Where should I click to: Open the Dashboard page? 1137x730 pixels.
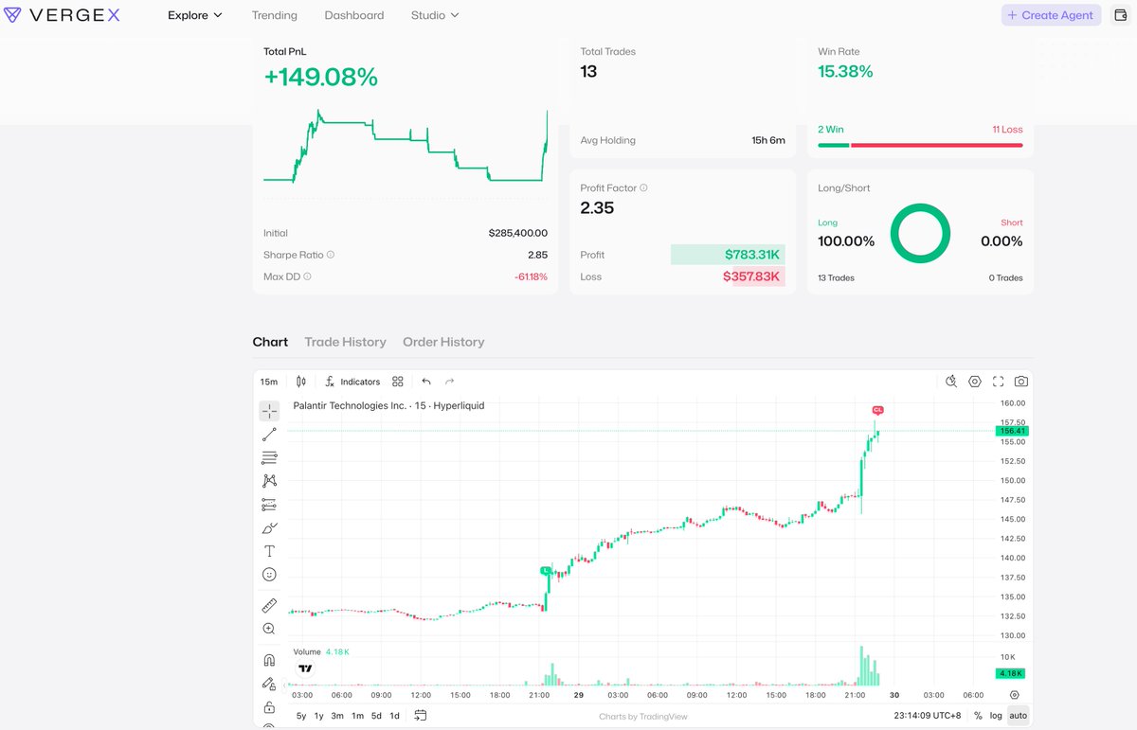click(x=354, y=15)
